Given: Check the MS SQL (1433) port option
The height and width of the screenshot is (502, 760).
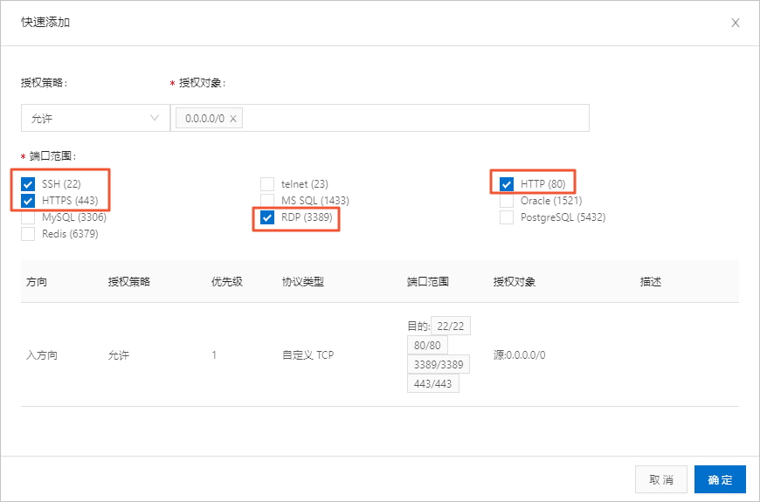Looking at the screenshot, I should coord(267,201).
